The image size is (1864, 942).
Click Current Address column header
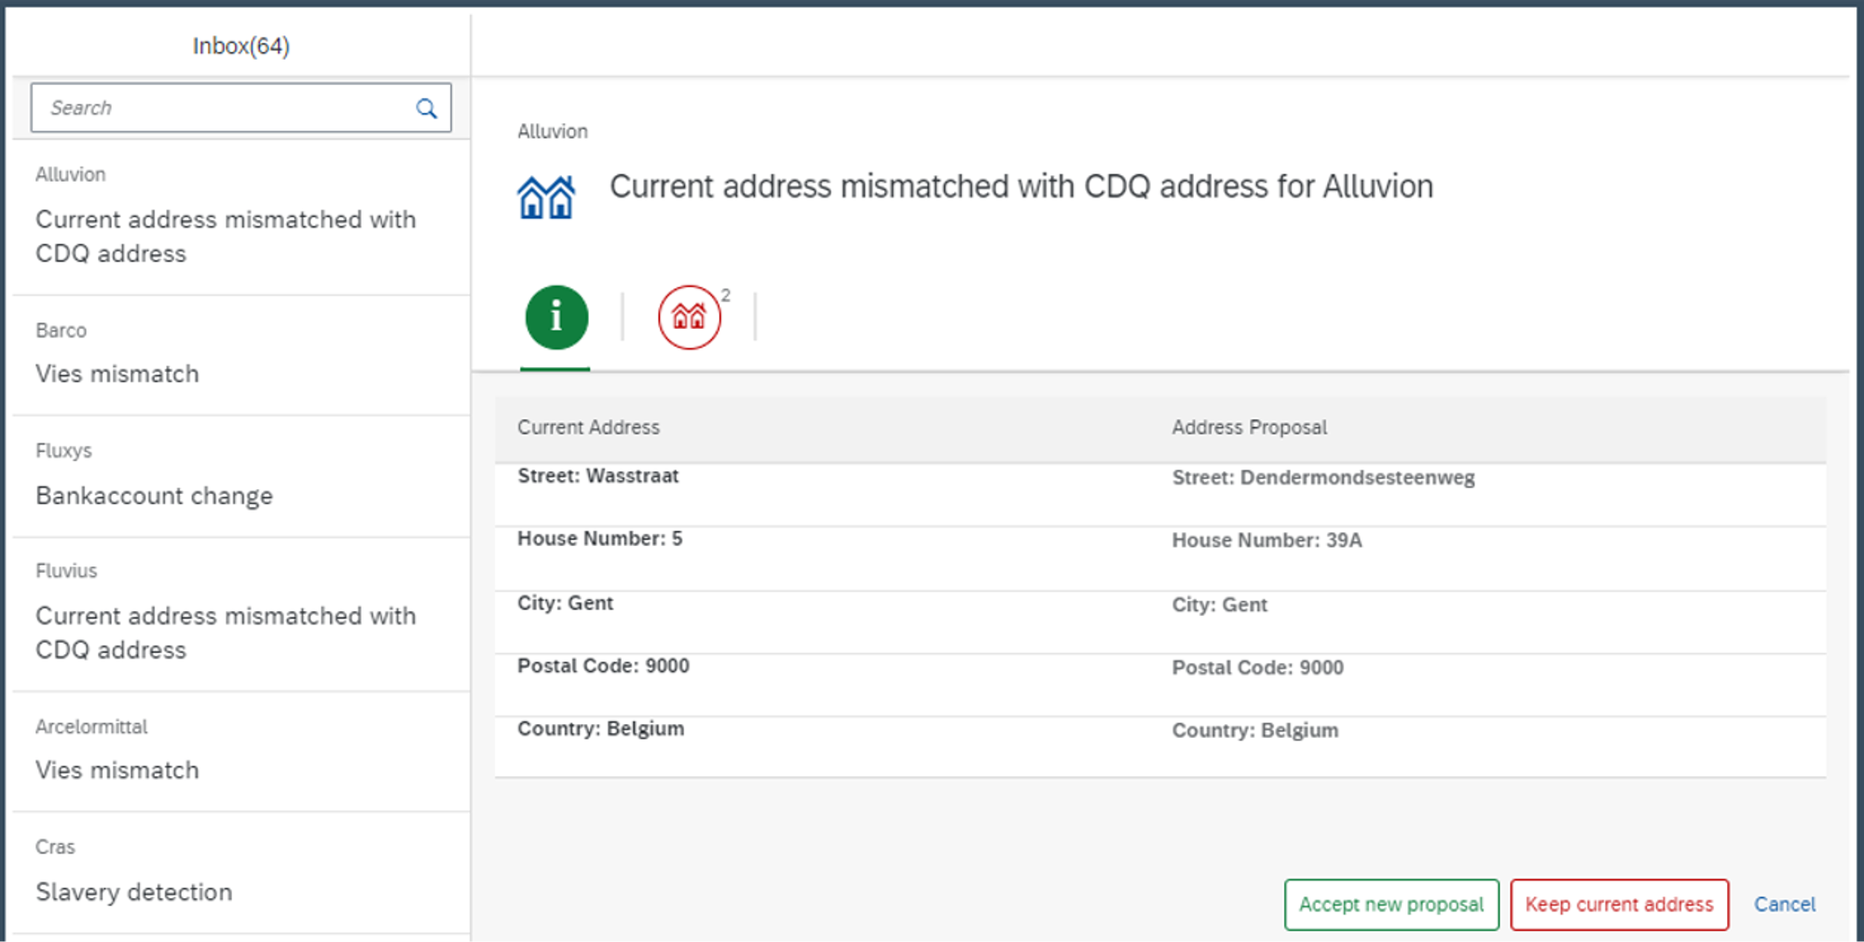point(589,428)
